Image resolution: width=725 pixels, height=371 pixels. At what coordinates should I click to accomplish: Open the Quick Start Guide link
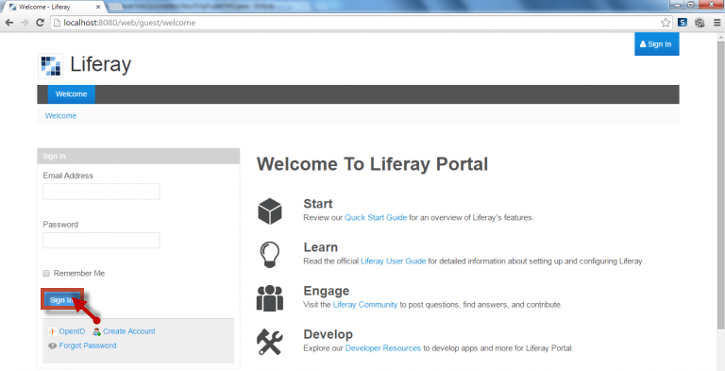tap(376, 217)
